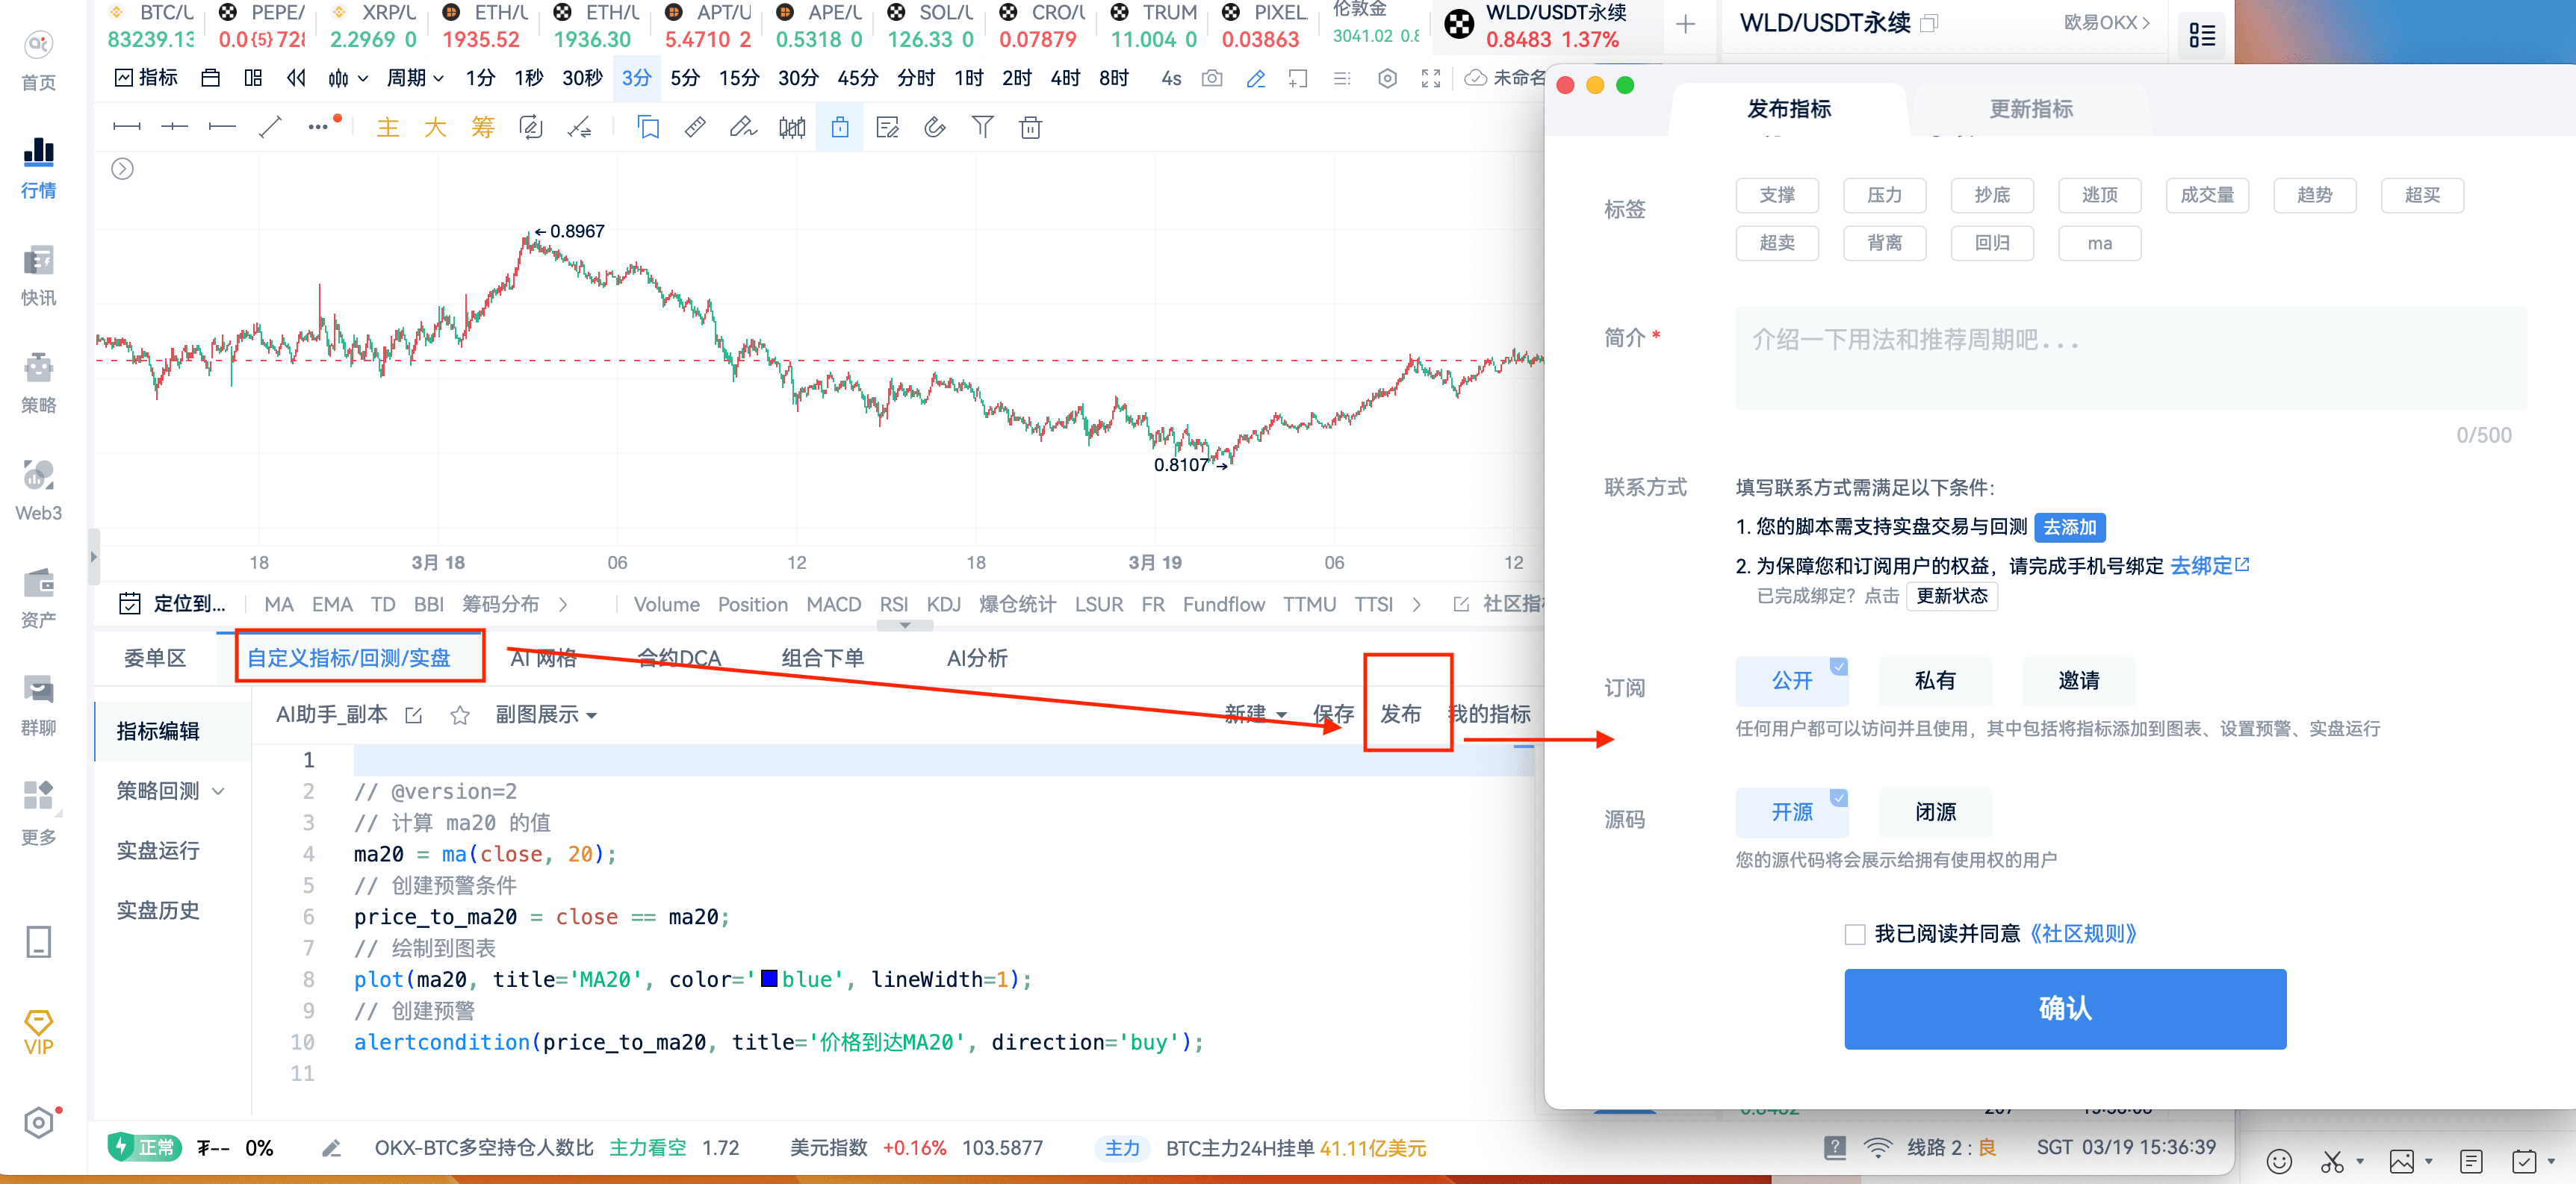The height and width of the screenshot is (1184, 2576).
Task: Open the 快讯 news sidebar icon
Action: [38, 275]
